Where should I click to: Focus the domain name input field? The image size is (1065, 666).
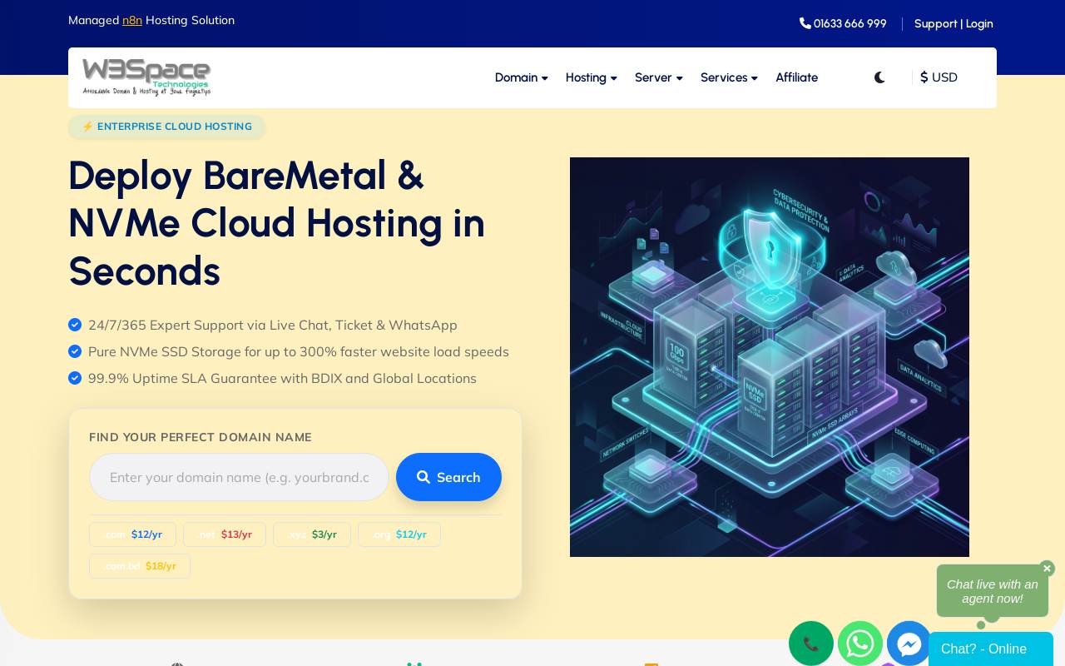239,477
